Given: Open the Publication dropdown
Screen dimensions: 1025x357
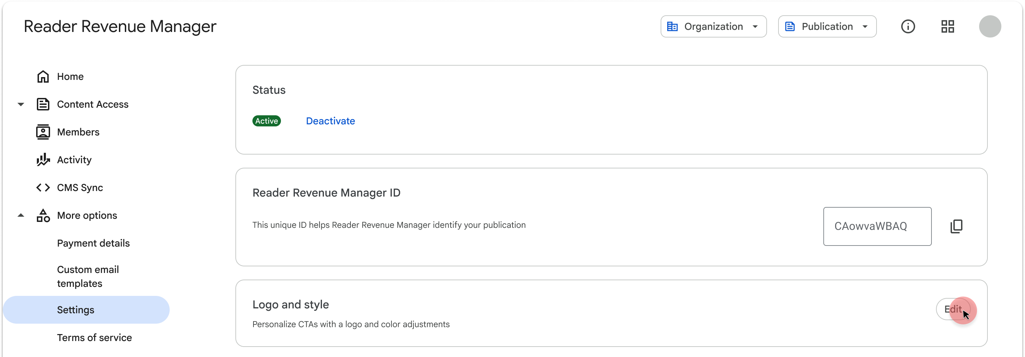Looking at the screenshot, I should pos(827,27).
